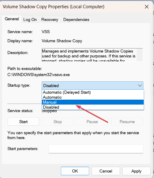154x178 pixels.
Task: Switch to the Log On tab
Action: coord(30,20)
